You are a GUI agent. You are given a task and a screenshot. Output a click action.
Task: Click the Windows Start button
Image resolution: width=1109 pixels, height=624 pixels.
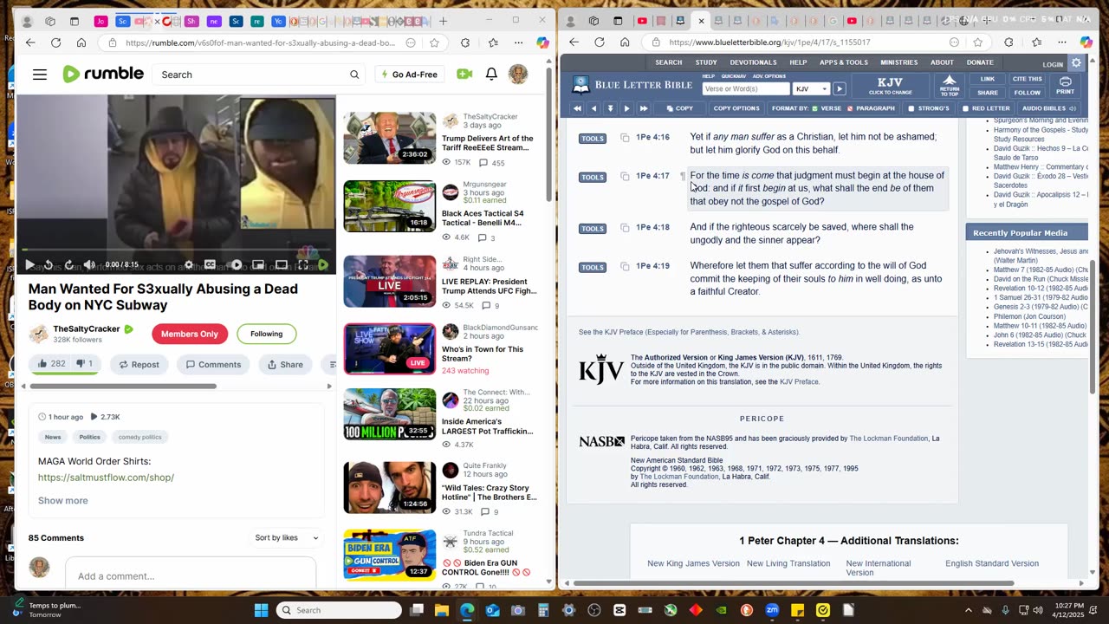point(261,610)
